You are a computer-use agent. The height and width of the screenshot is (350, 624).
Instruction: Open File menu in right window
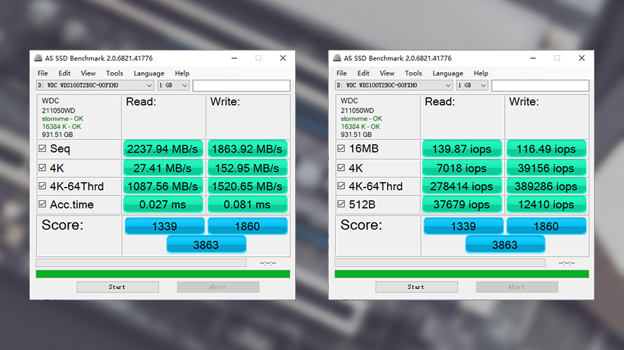341,73
